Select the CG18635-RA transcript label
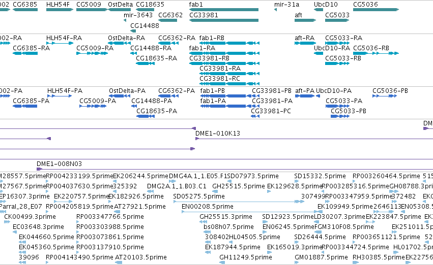Viewport: 433px width, 265px height. click(156, 58)
